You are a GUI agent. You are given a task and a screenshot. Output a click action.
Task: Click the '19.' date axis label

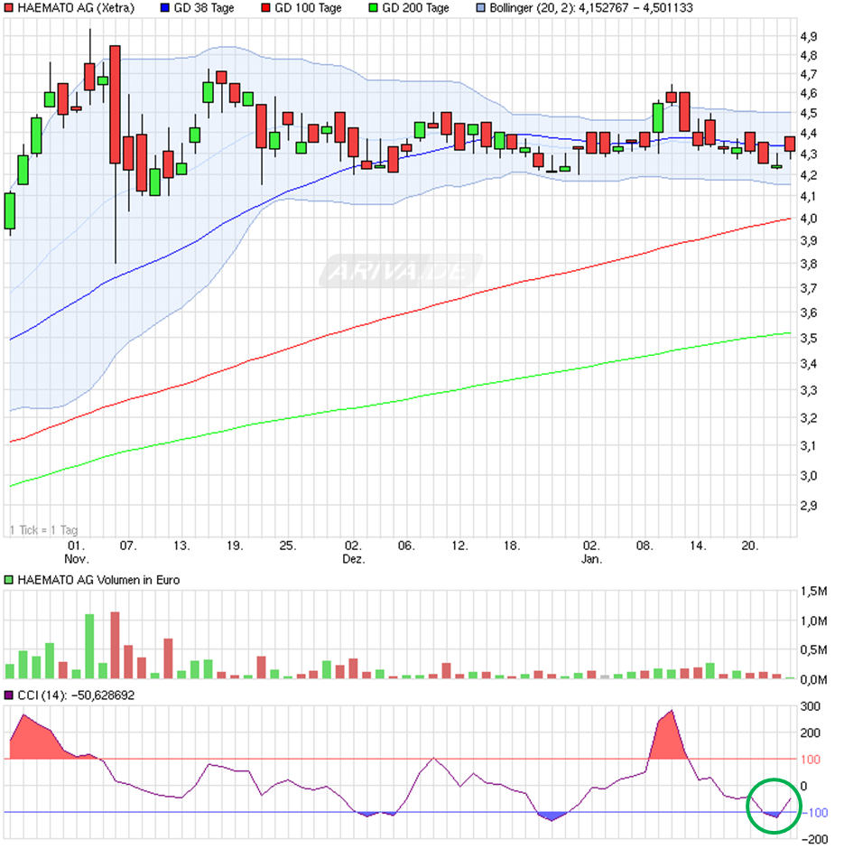235,546
